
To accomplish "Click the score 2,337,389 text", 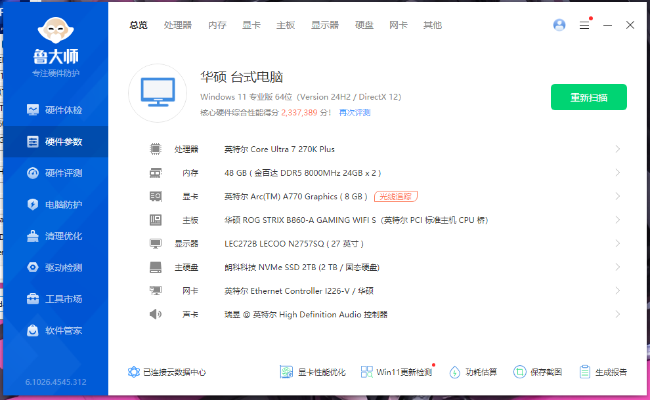I will pos(299,113).
